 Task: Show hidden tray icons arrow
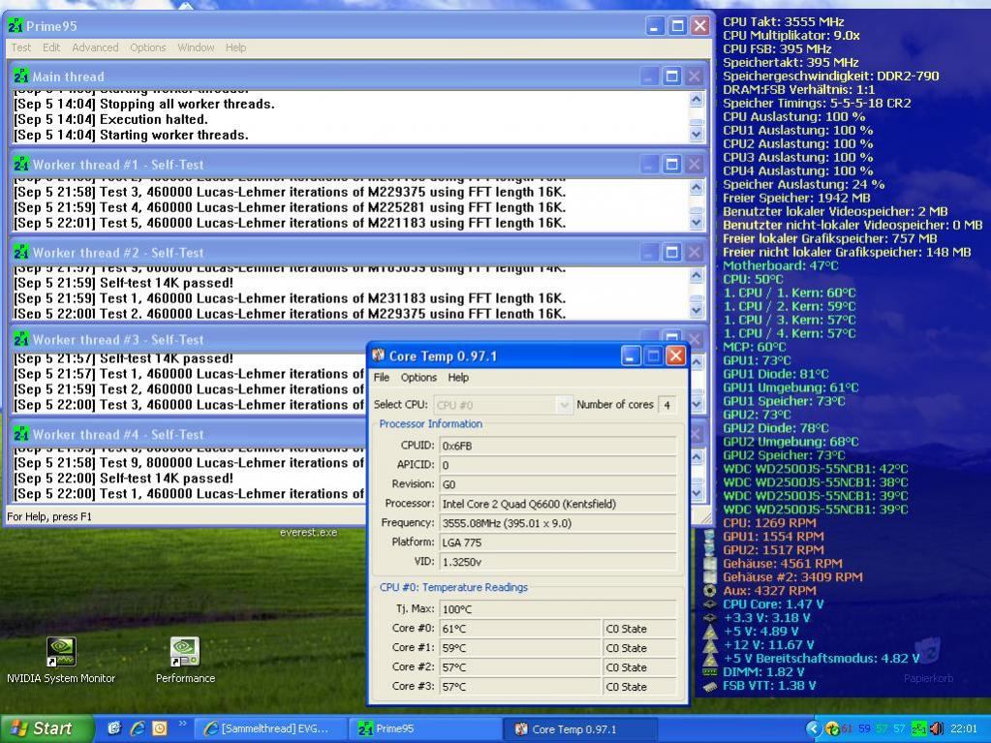coord(813,729)
